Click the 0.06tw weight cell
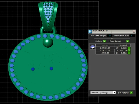 click(x=124, y=53)
